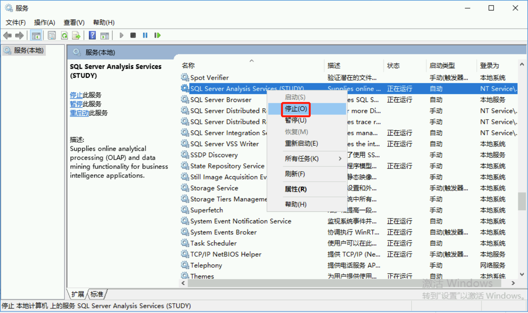Viewport: 528px width, 313px height.
Task: Click the Stop Service square icon
Action: tap(133, 36)
